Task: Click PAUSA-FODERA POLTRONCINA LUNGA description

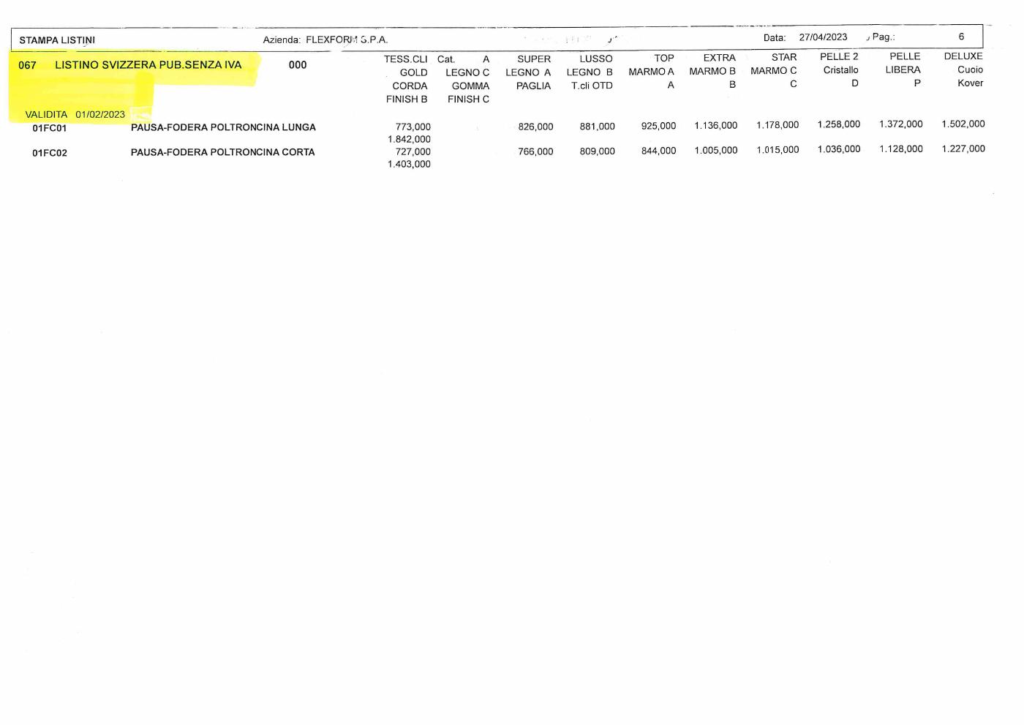Action: 223,127
